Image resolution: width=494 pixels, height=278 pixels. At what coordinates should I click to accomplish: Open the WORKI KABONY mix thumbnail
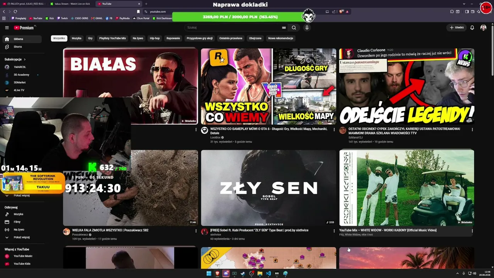pos(407,188)
